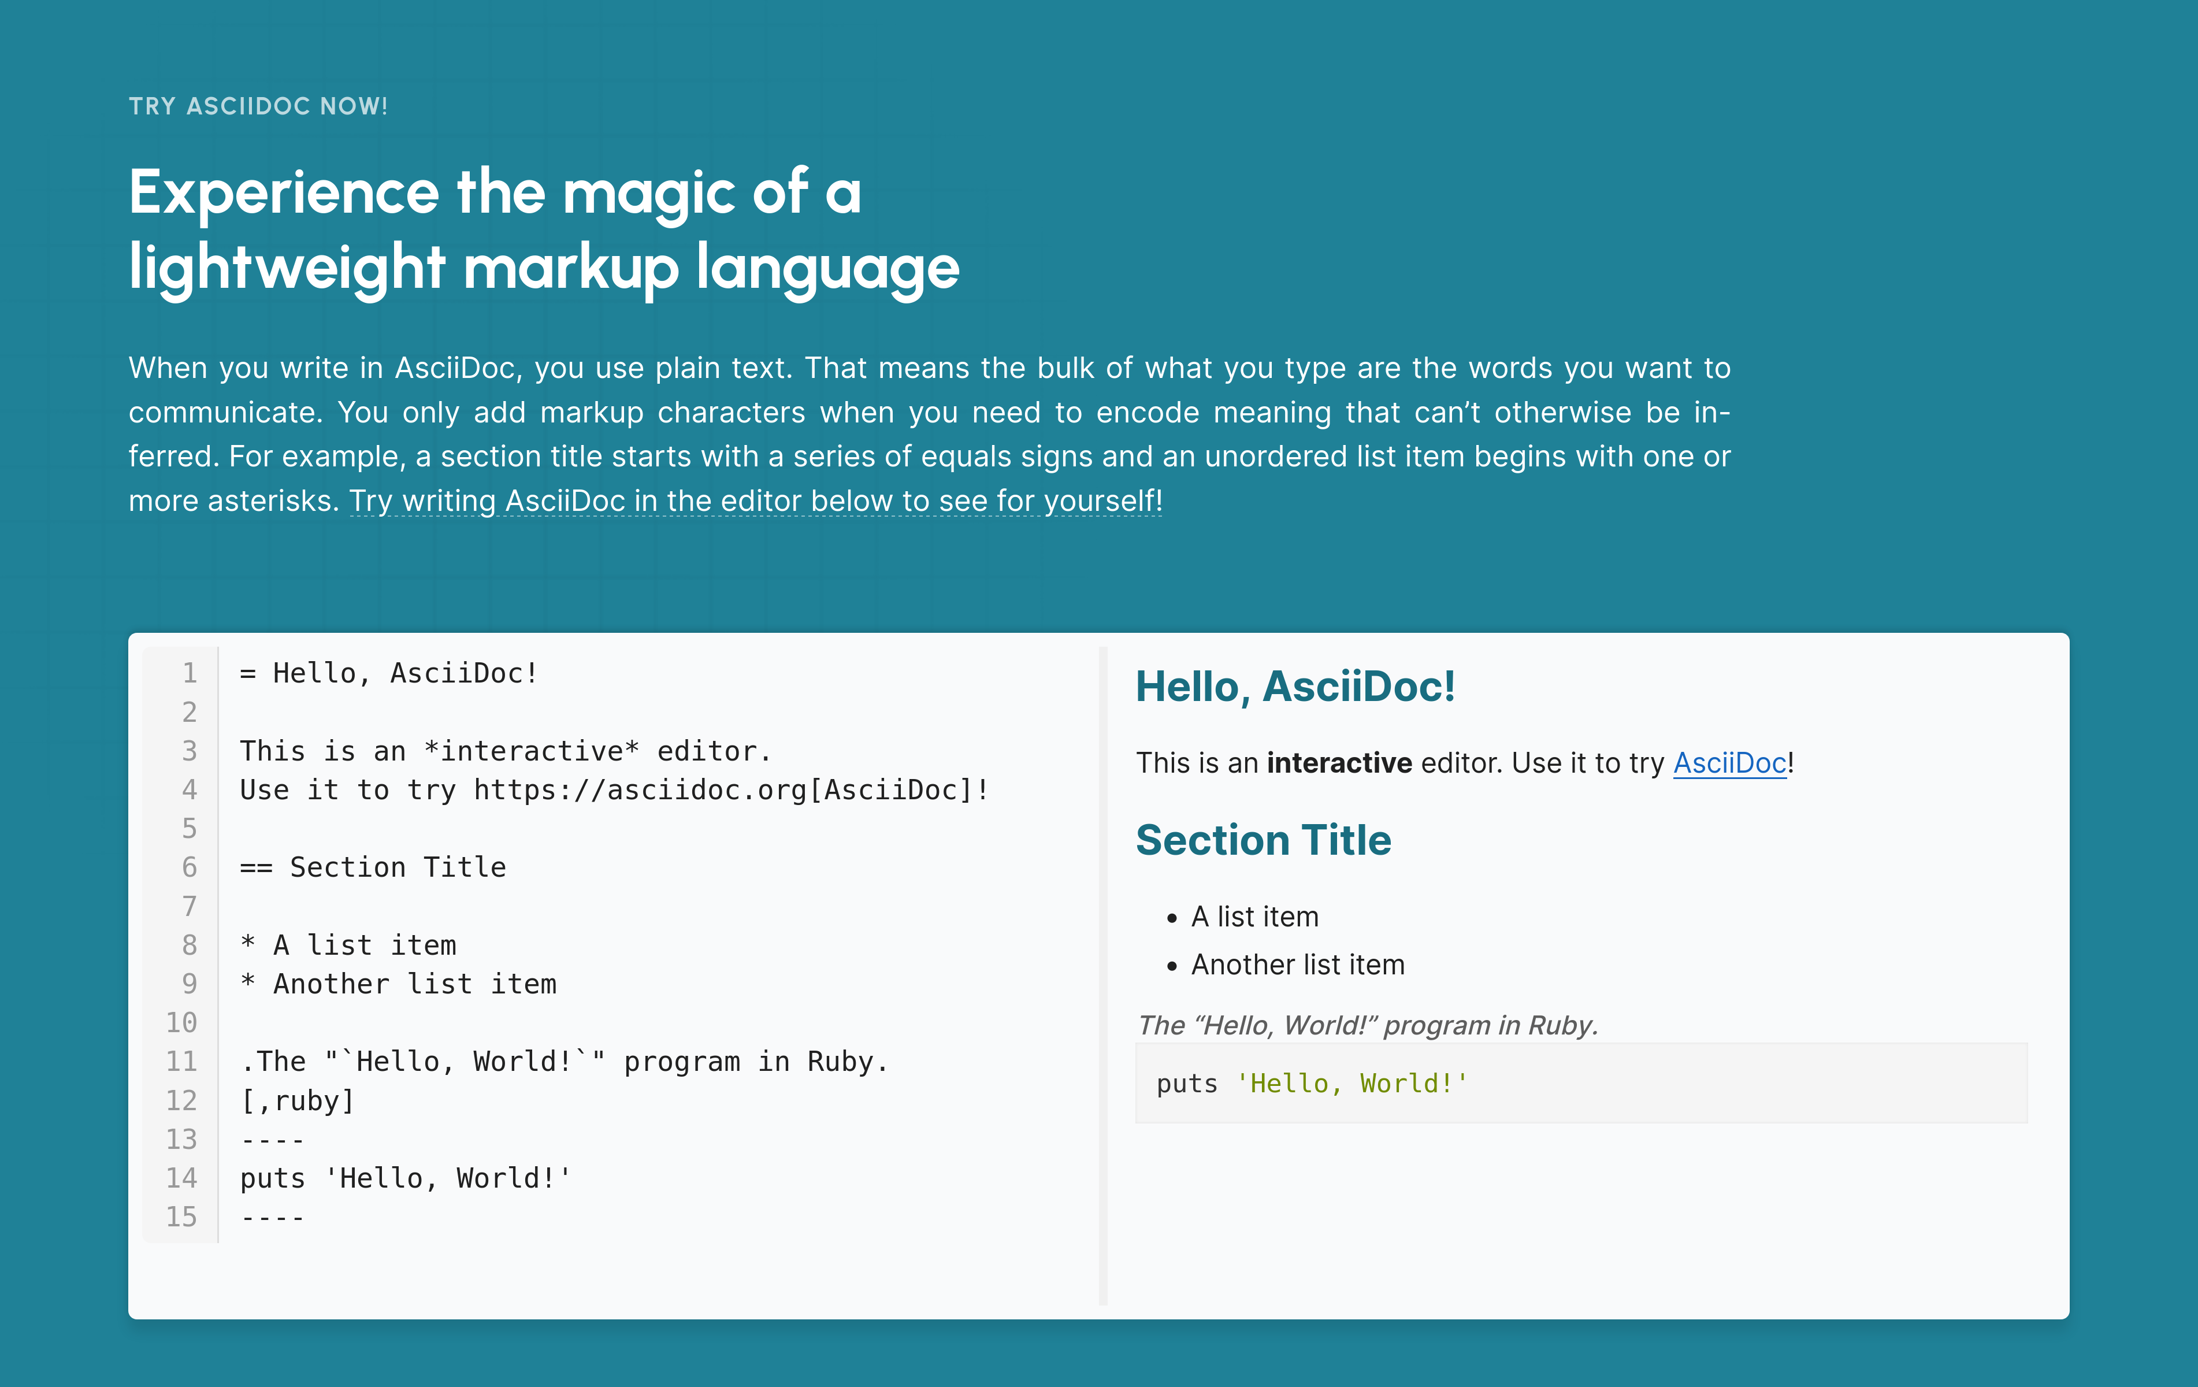This screenshot has height=1387, width=2198.
Task: Click the code block caption in preview
Action: tap(1367, 1025)
